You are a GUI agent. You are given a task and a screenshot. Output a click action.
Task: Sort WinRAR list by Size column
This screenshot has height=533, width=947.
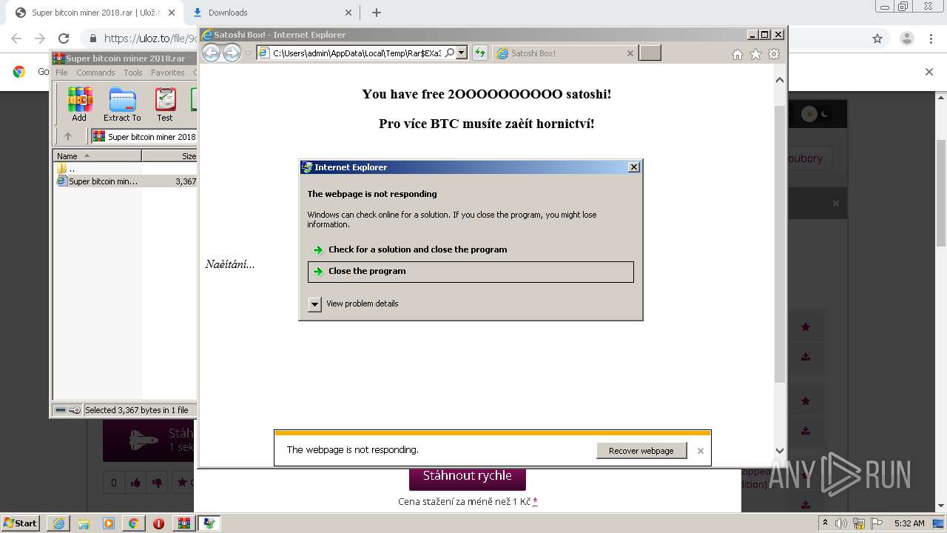pos(169,155)
